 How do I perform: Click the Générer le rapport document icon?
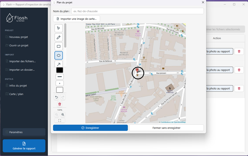[24, 144]
